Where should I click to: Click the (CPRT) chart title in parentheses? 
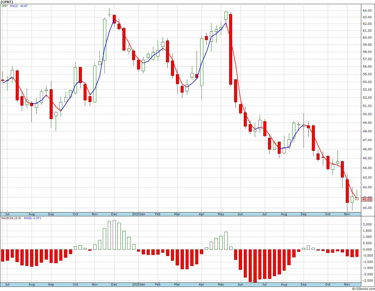click(7, 2)
